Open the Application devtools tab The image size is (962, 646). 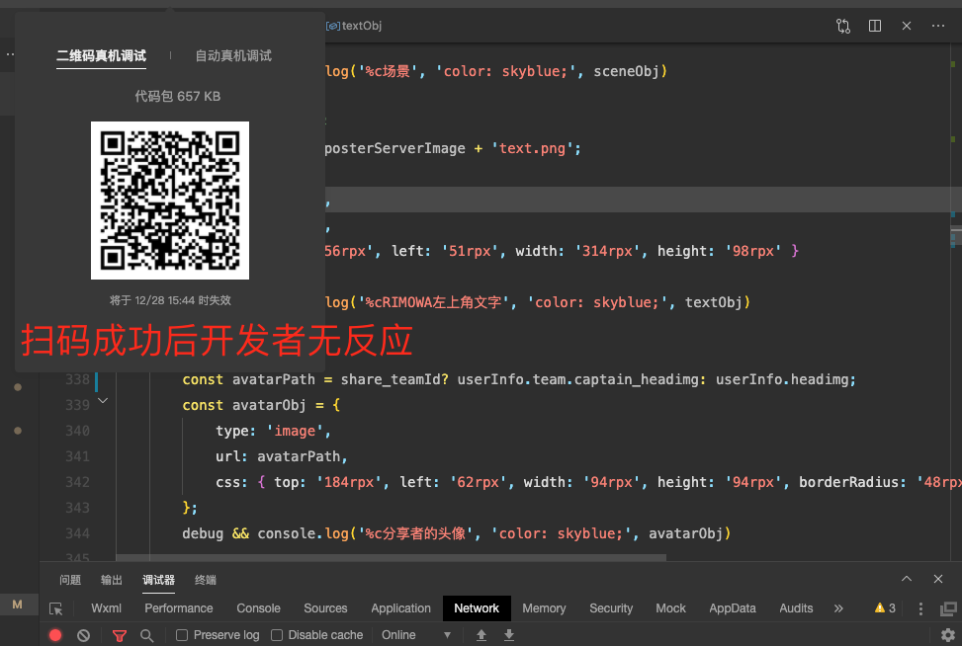coord(400,608)
